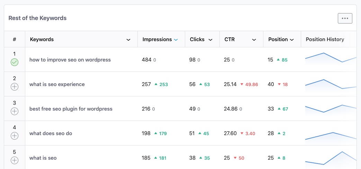This screenshot has width=361, height=169.
Task: Click position value 28
Action: pos(271,133)
